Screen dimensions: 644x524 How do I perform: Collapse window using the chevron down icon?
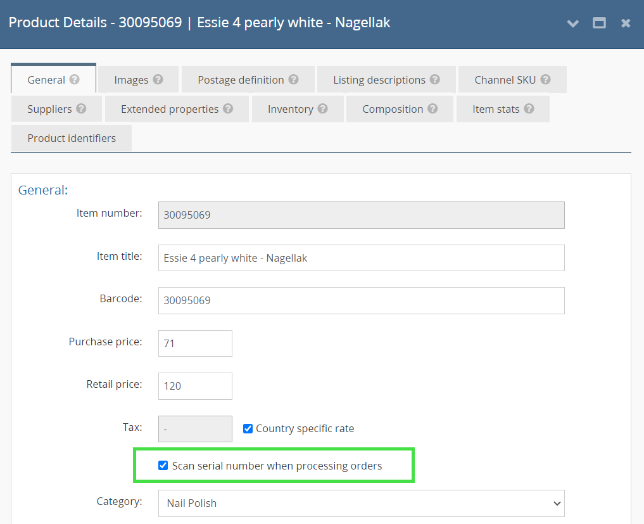point(572,23)
